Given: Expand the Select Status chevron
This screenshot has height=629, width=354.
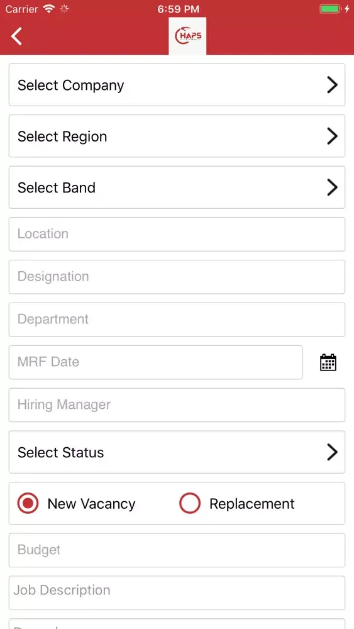Looking at the screenshot, I should 332,452.
